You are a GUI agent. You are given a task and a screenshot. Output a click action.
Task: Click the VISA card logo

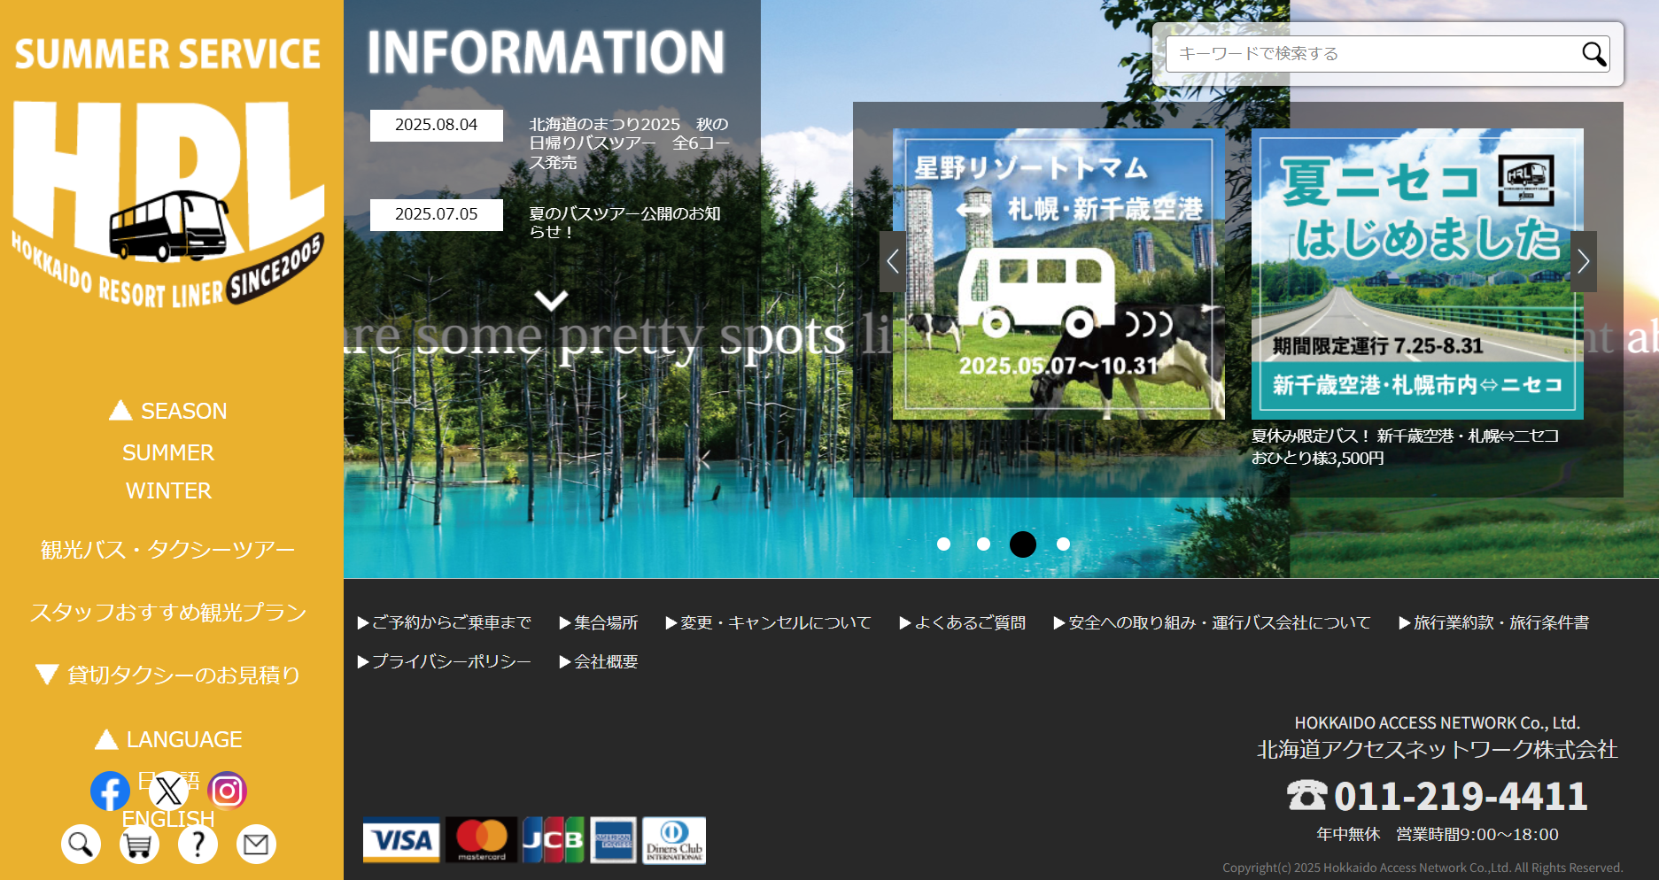(401, 839)
